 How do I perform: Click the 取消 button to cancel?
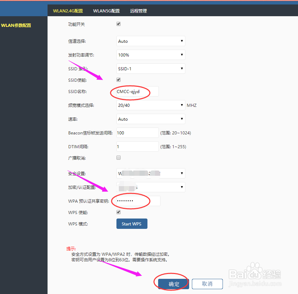(207, 284)
